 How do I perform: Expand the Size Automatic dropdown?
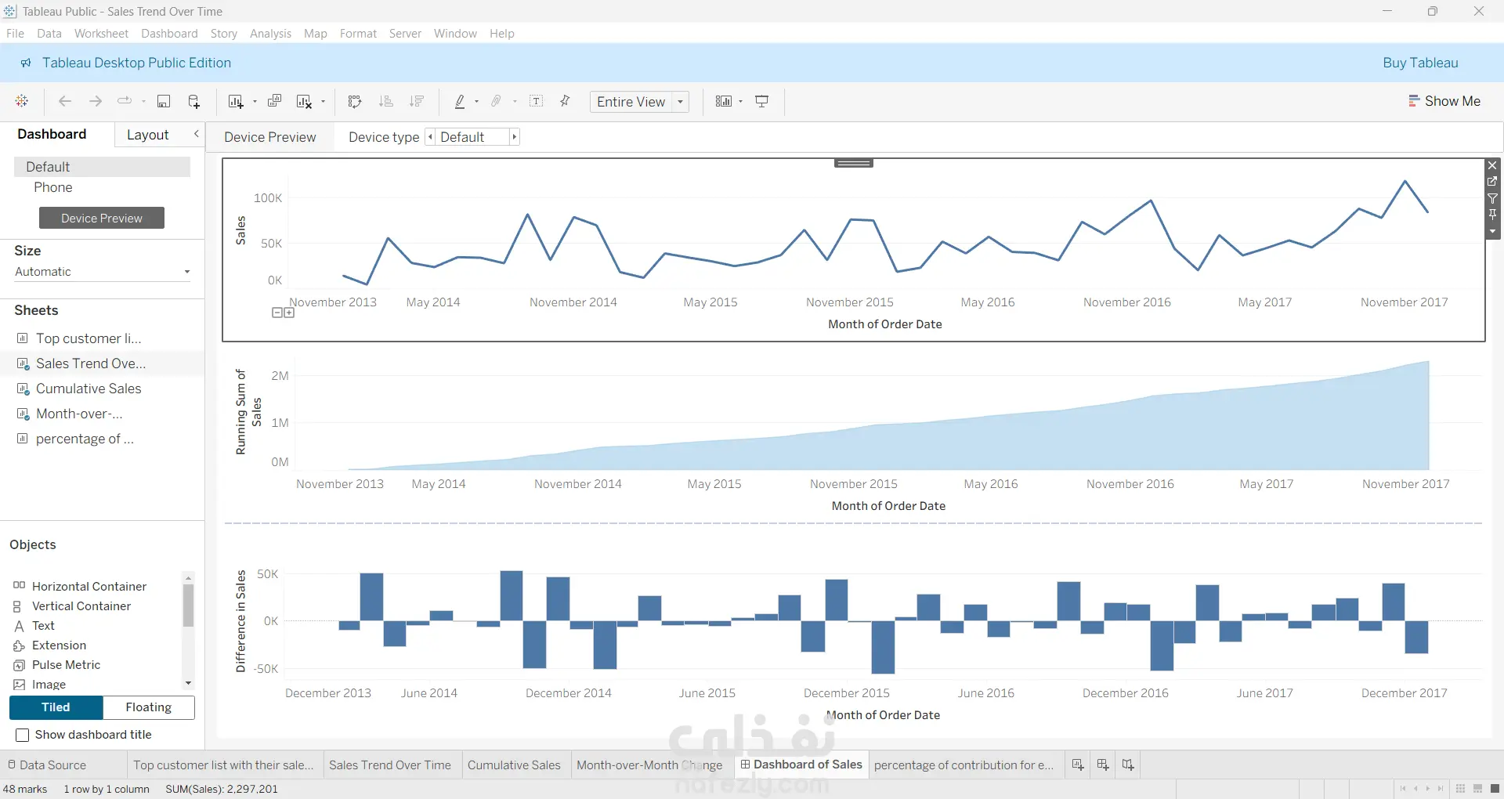click(103, 272)
